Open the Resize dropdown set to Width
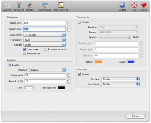 point(44,45)
